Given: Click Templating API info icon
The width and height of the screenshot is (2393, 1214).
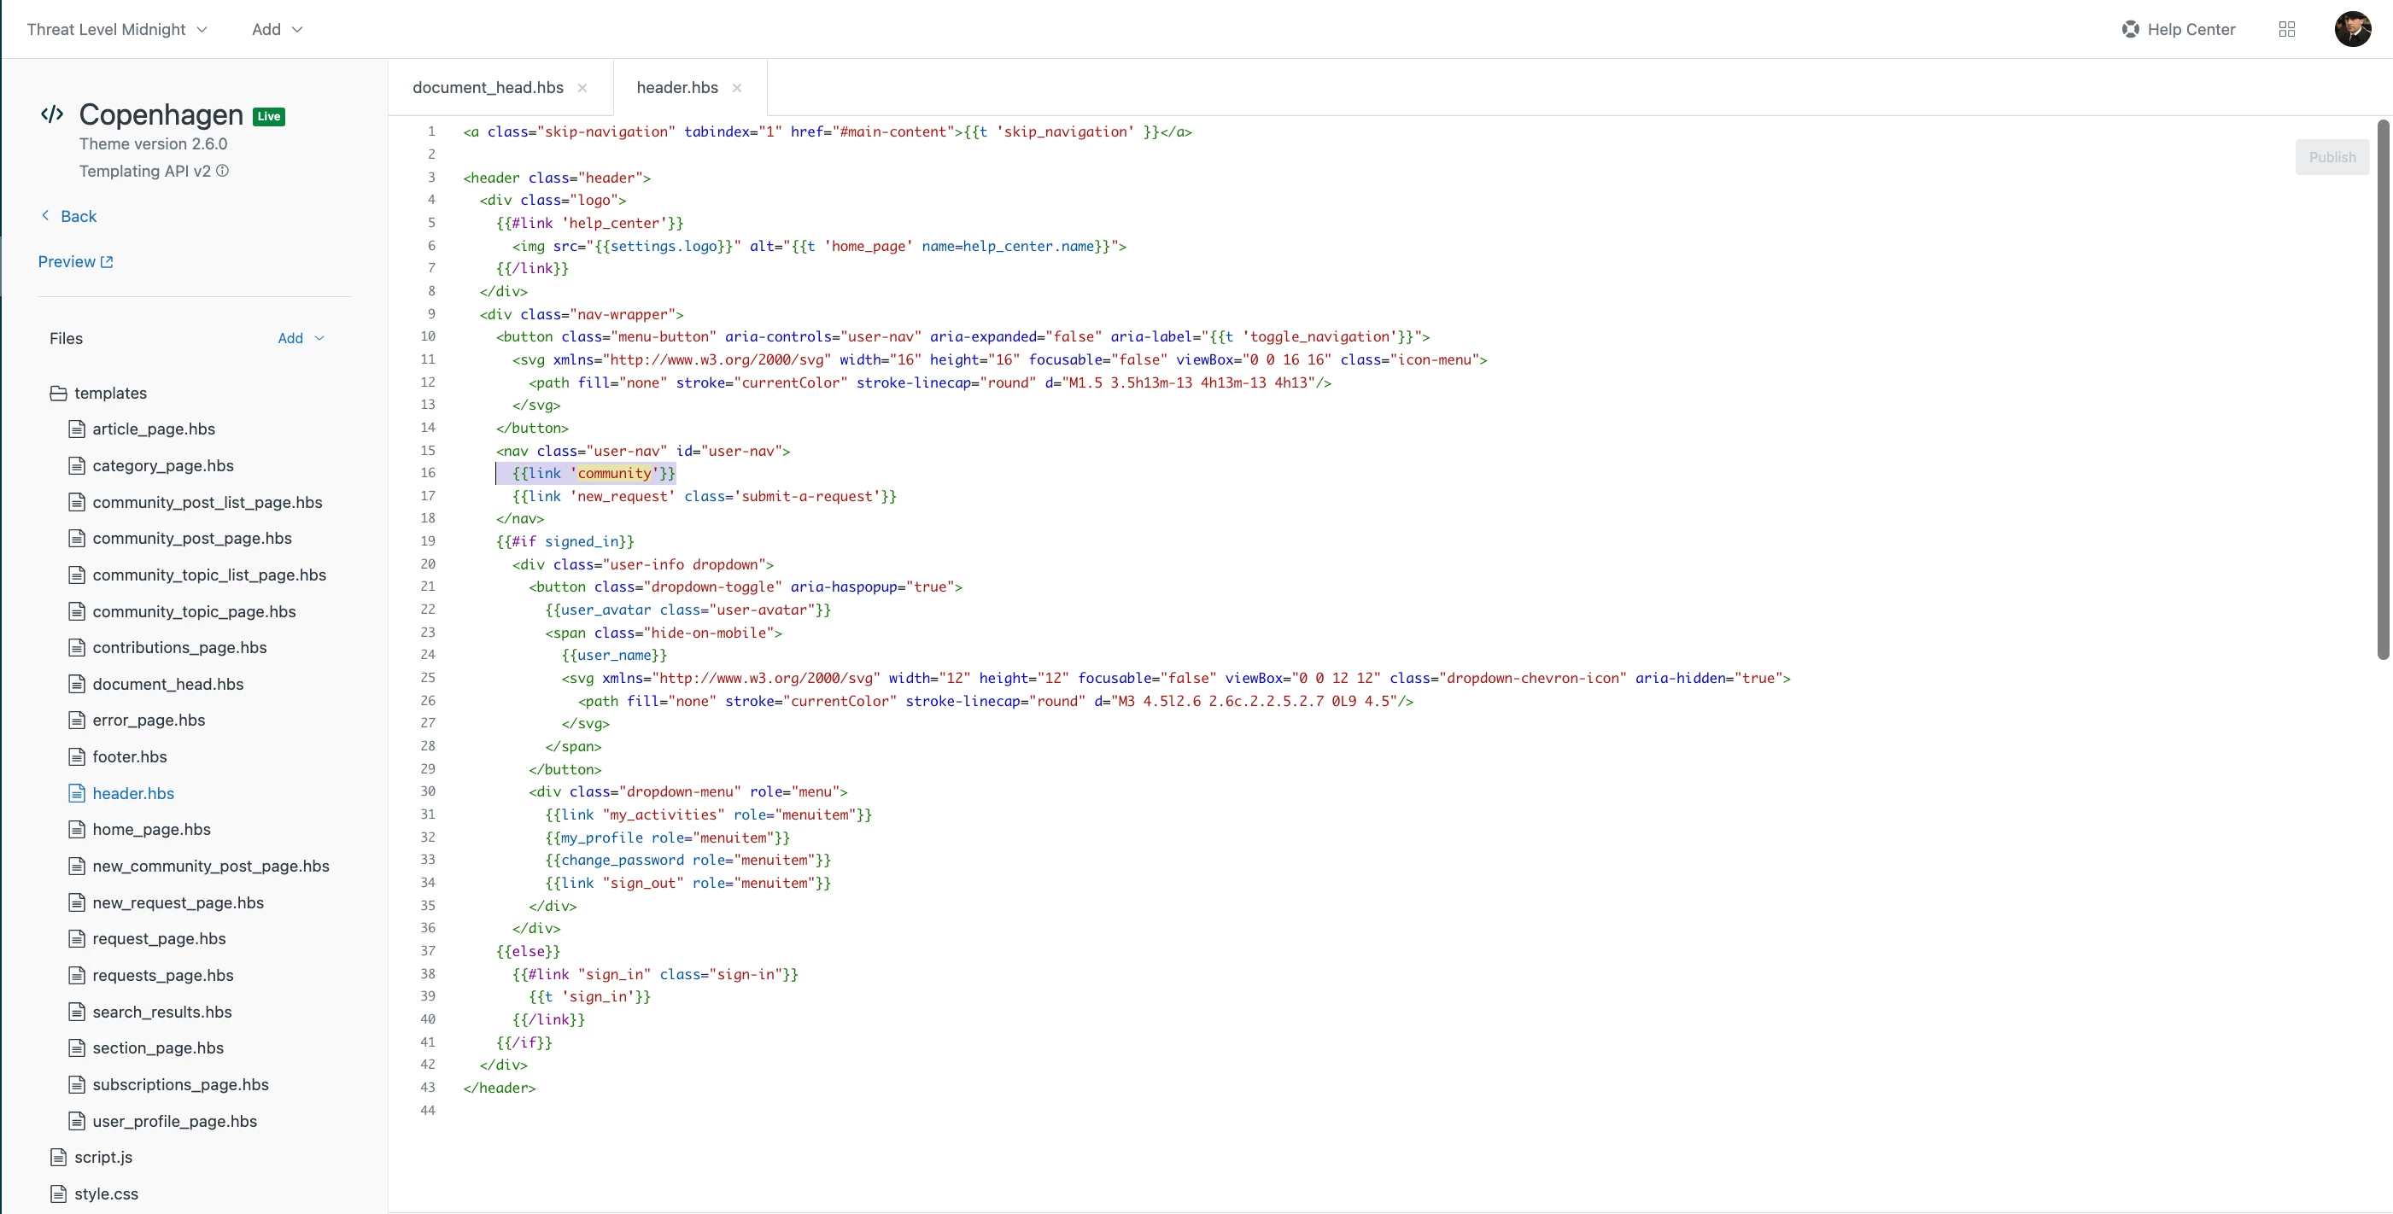Looking at the screenshot, I should click(x=222, y=171).
